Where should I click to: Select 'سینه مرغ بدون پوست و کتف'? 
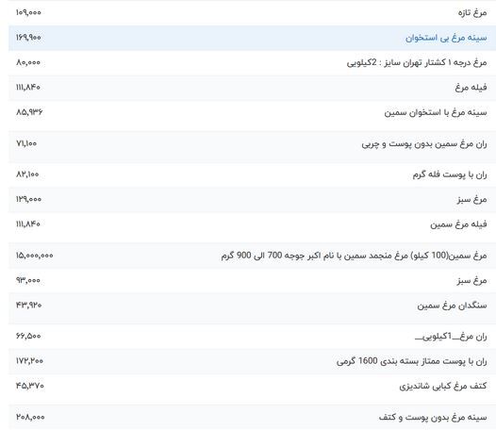point(433,418)
